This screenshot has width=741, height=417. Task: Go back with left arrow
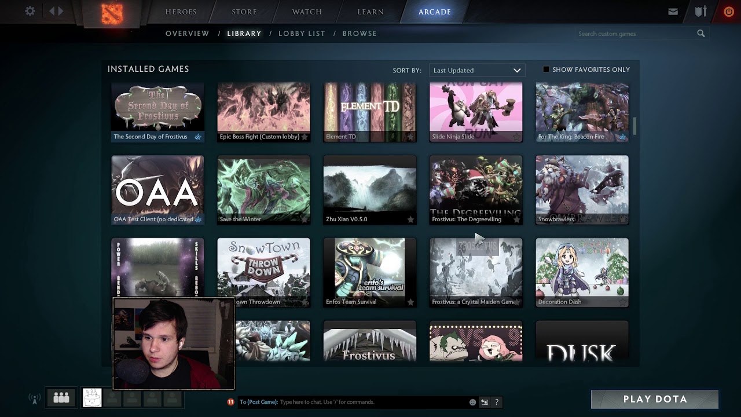[x=52, y=11]
